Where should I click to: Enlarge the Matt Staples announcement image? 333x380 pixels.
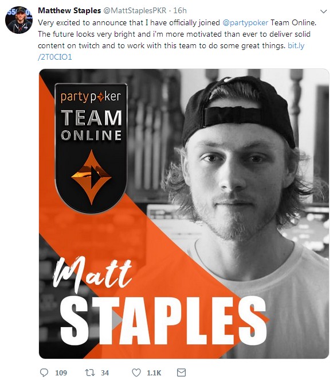[184, 214]
